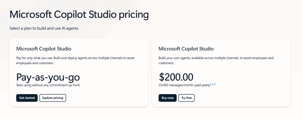Viewport: 302px width, 119px height.
Task: Click blank page area right of the heading
Action: (230, 16)
